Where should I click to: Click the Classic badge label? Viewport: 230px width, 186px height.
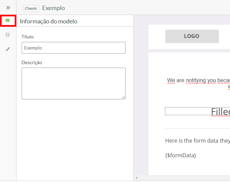tap(31, 8)
